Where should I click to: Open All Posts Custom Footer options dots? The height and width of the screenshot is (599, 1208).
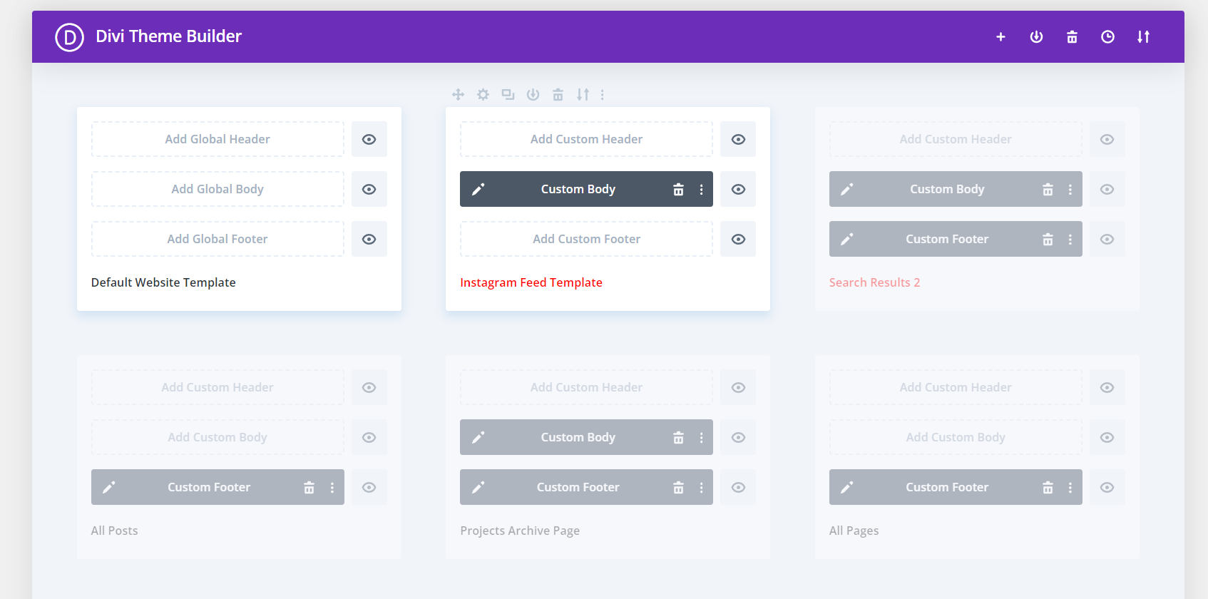pyautogui.click(x=332, y=487)
